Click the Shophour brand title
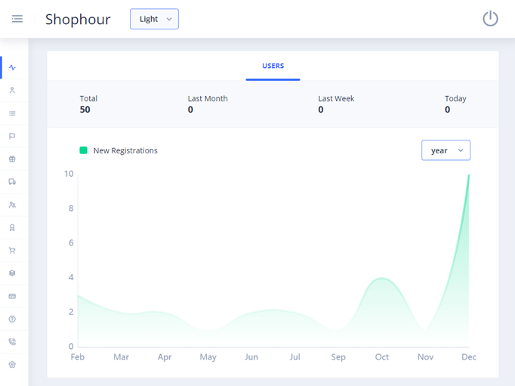515x386 pixels. pyautogui.click(x=78, y=20)
